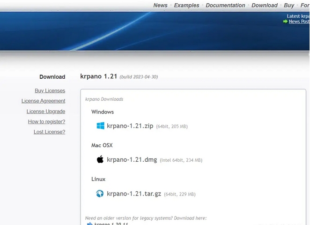Click the Latest krpano banner text
The image size is (310, 225).
298,16
